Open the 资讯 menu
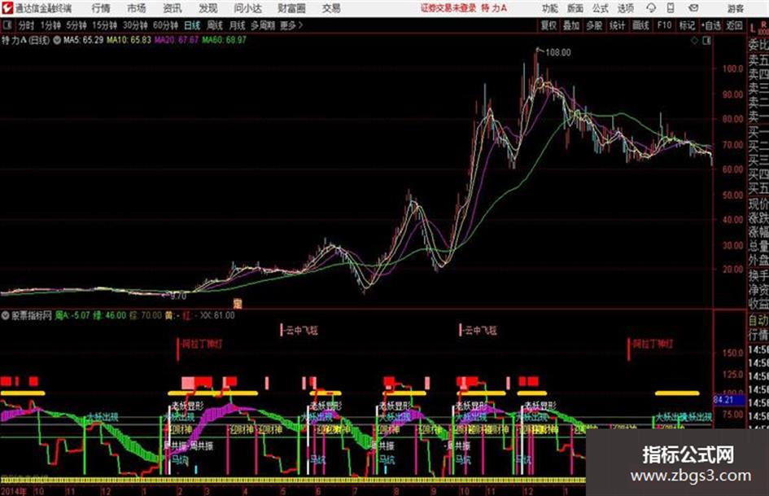 tap(173, 8)
